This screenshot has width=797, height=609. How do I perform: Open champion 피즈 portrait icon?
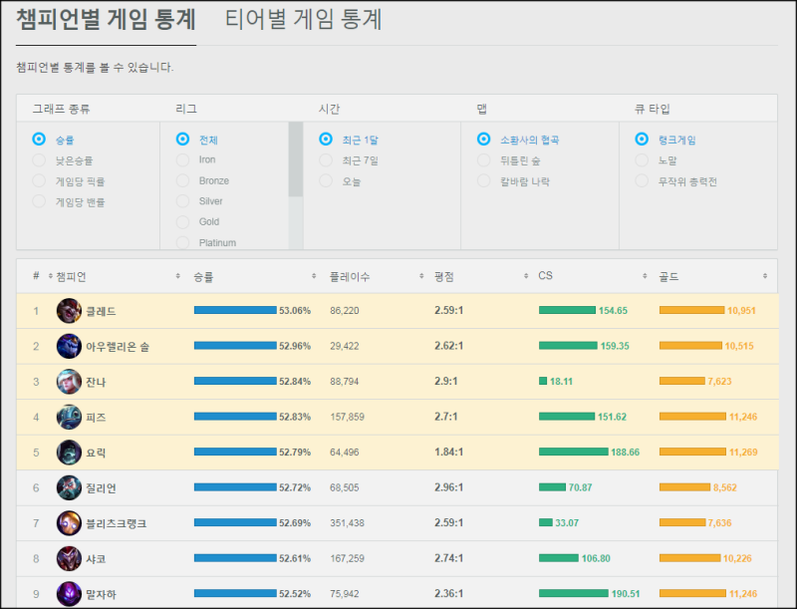click(69, 417)
